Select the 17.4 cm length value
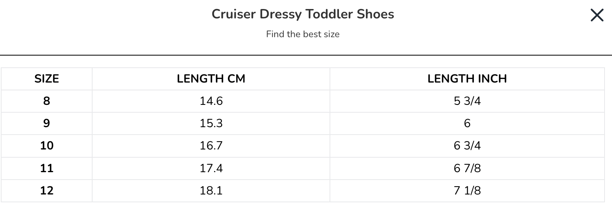 coord(211,168)
